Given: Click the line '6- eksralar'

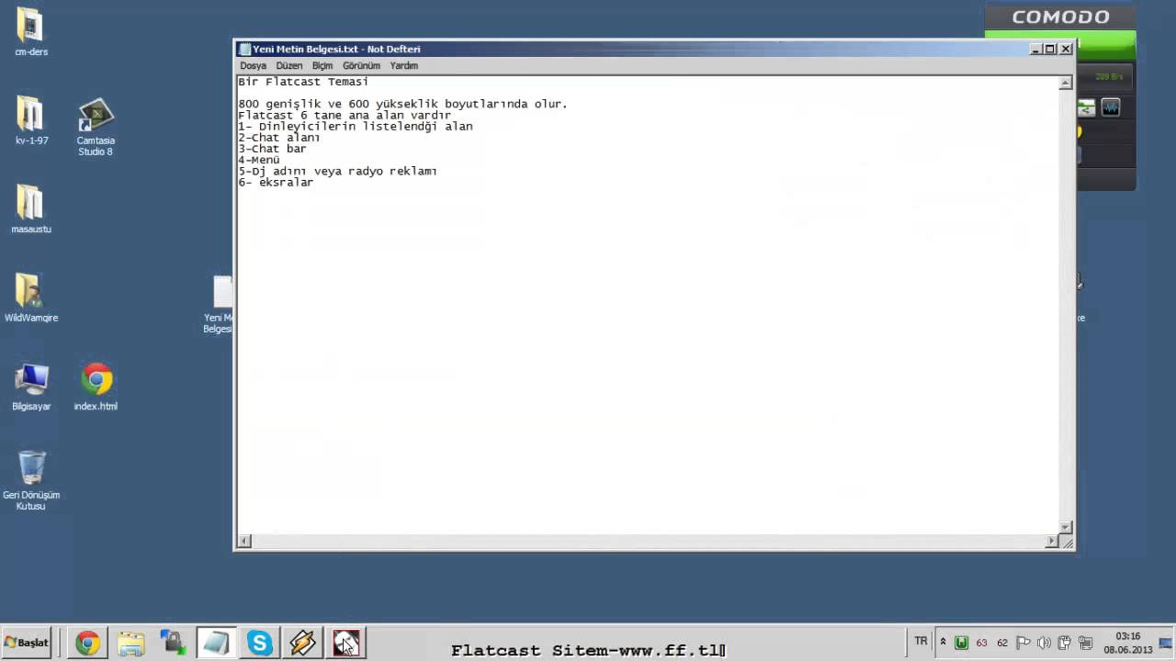Looking at the screenshot, I should pos(276,183).
